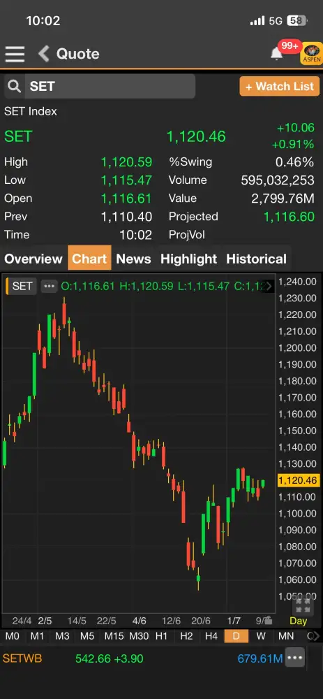Show more timeframes with right arrow
Screen dimensions: 323x699
[x=315, y=636]
